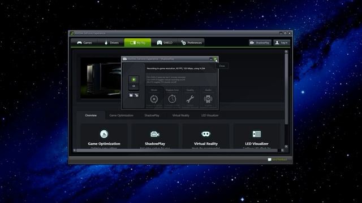Click the Virtual Reality headset card icon
Viewport: 362px width, 203px height.
click(206, 134)
